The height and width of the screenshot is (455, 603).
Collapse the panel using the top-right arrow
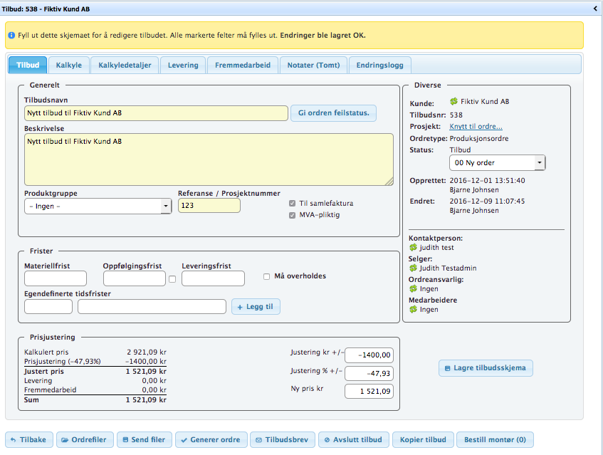(595, 9)
